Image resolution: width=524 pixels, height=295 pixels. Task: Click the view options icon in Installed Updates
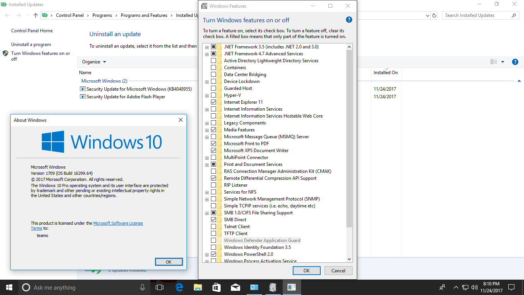tap(493, 62)
